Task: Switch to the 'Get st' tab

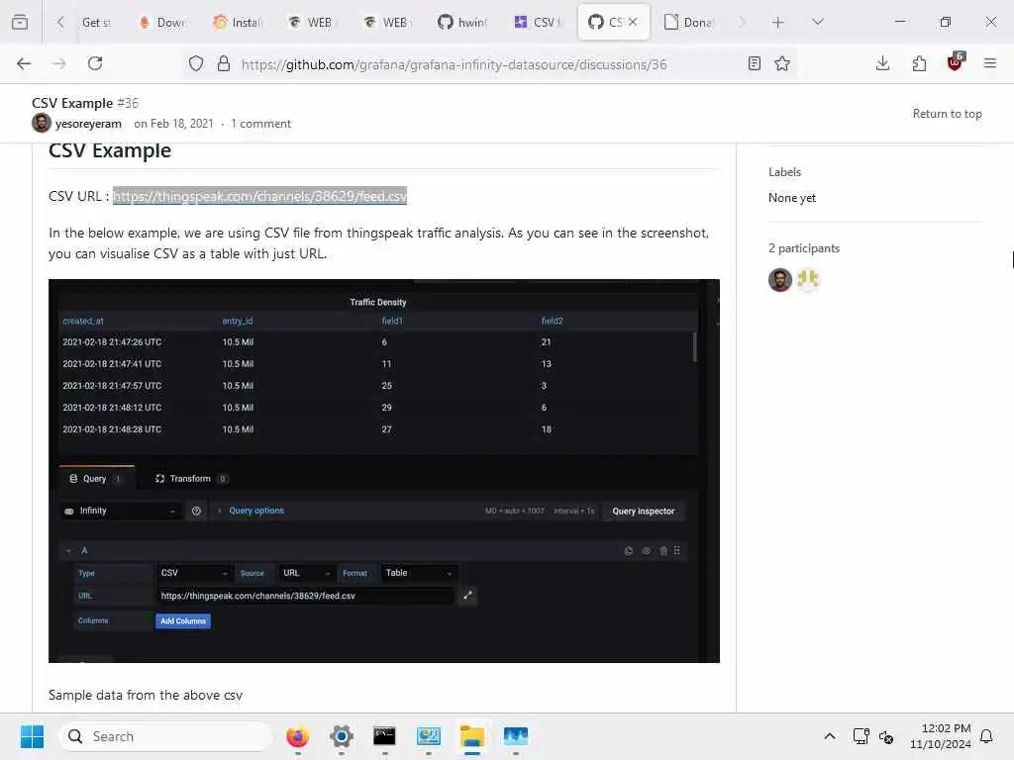Action: 96,22
